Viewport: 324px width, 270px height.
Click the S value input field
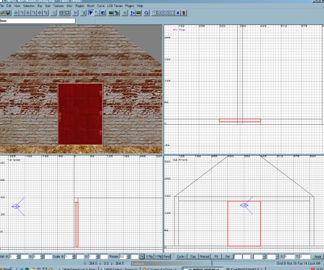tap(289, 256)
